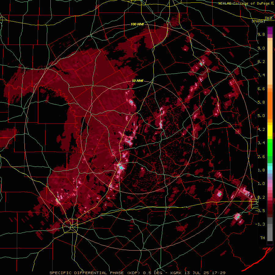Pick the bright green color bar segment

(x=270, y=147)
